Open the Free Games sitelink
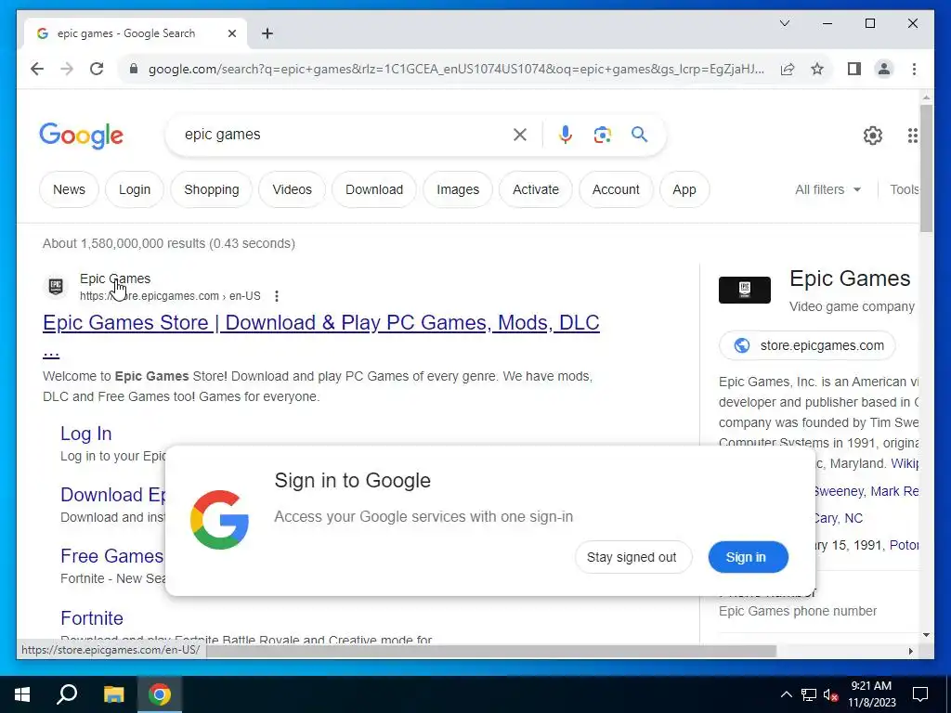The width and height of the screenshot is (951, 713). (x=111, y=556)
